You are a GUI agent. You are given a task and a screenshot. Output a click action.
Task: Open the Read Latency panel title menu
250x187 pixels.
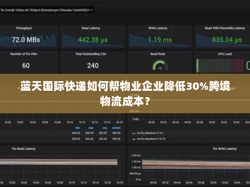click(91, 28)
